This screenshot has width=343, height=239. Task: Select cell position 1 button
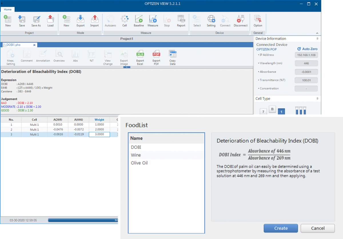281,111
